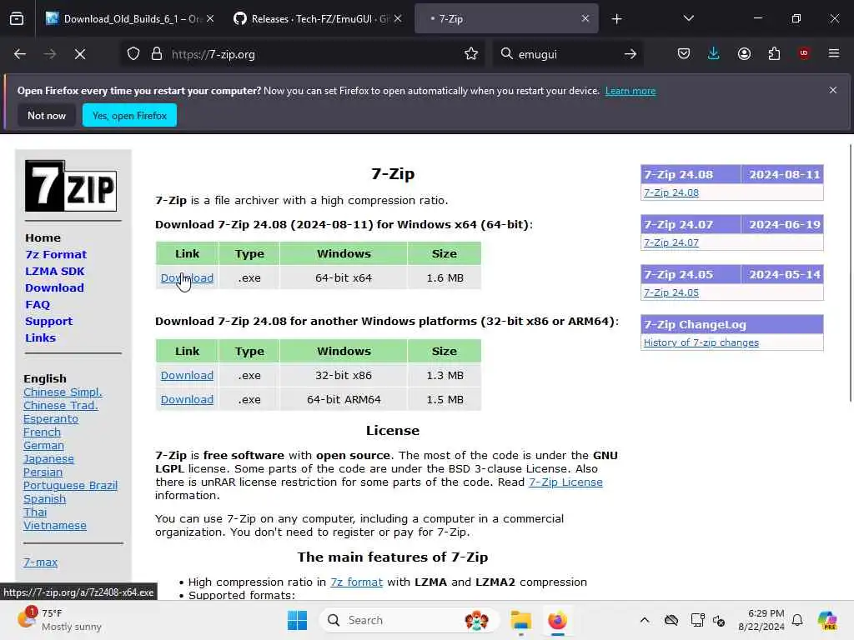The width and height of the screenshot is (854, 640).
Task: View site security padlock info
Action: 157,54
